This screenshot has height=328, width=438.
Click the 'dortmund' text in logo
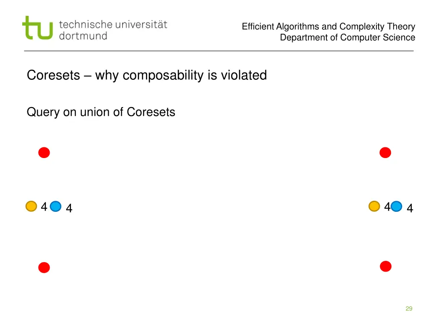(83, 36)
